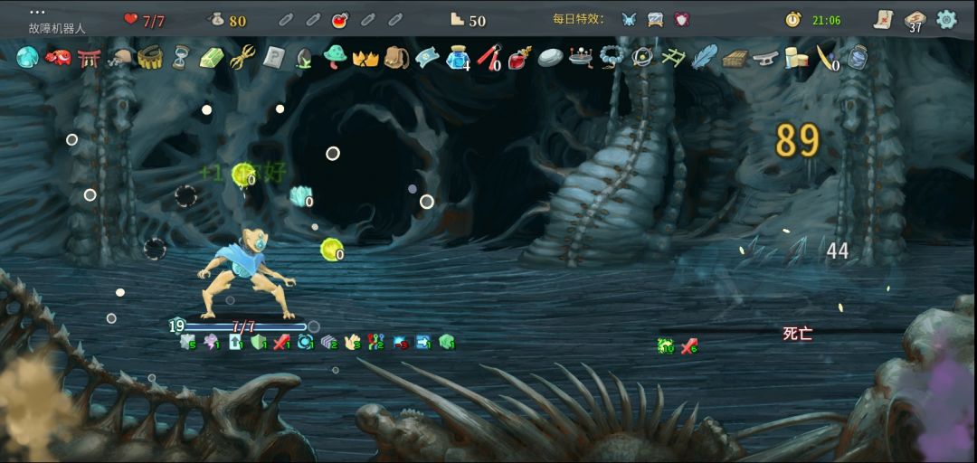
Task: Inspect the blue ticket relic
Action: point(427,58)
